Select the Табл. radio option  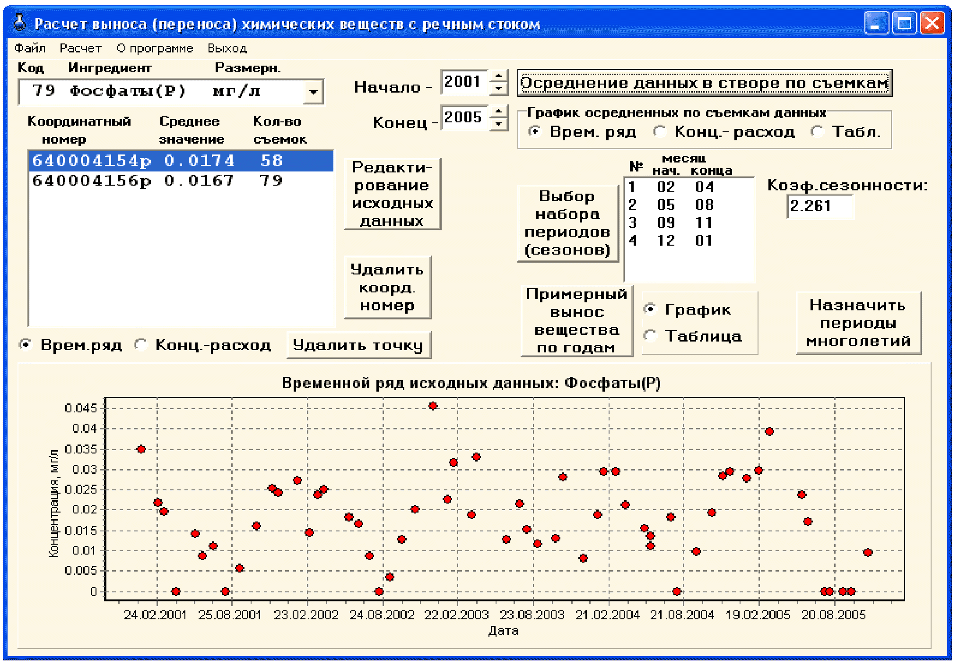(x=817, y=131)
